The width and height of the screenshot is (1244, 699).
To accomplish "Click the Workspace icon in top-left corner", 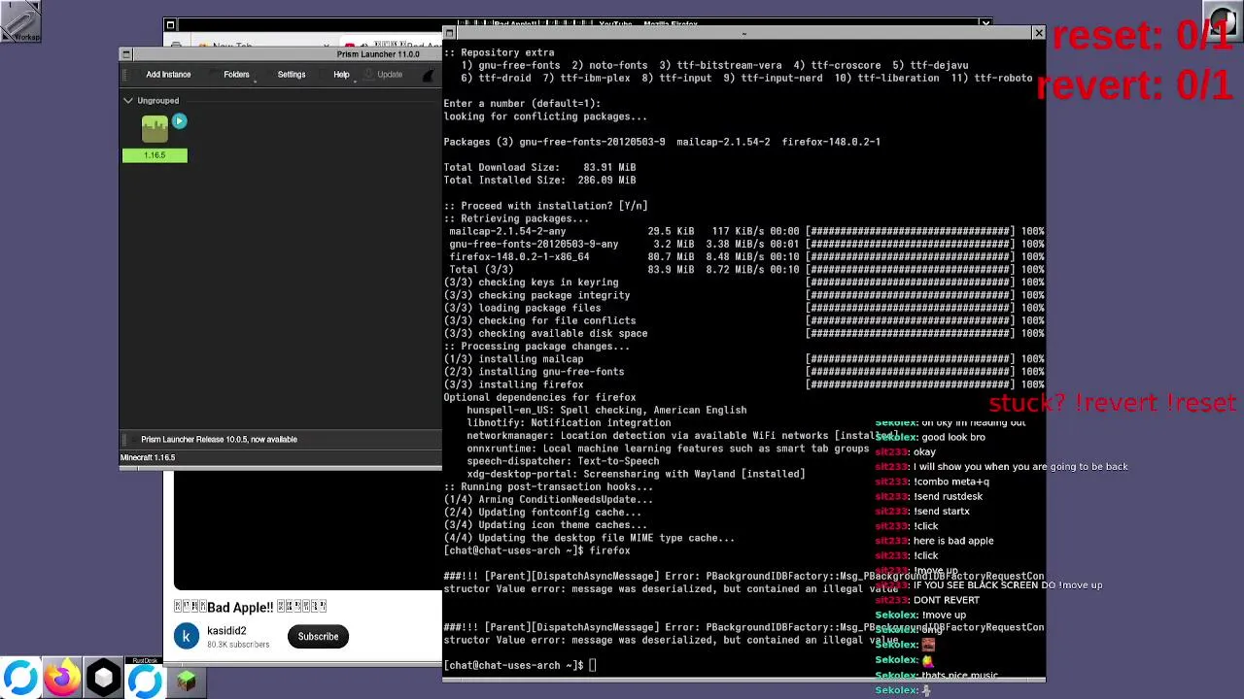I will tap(20, 21).
